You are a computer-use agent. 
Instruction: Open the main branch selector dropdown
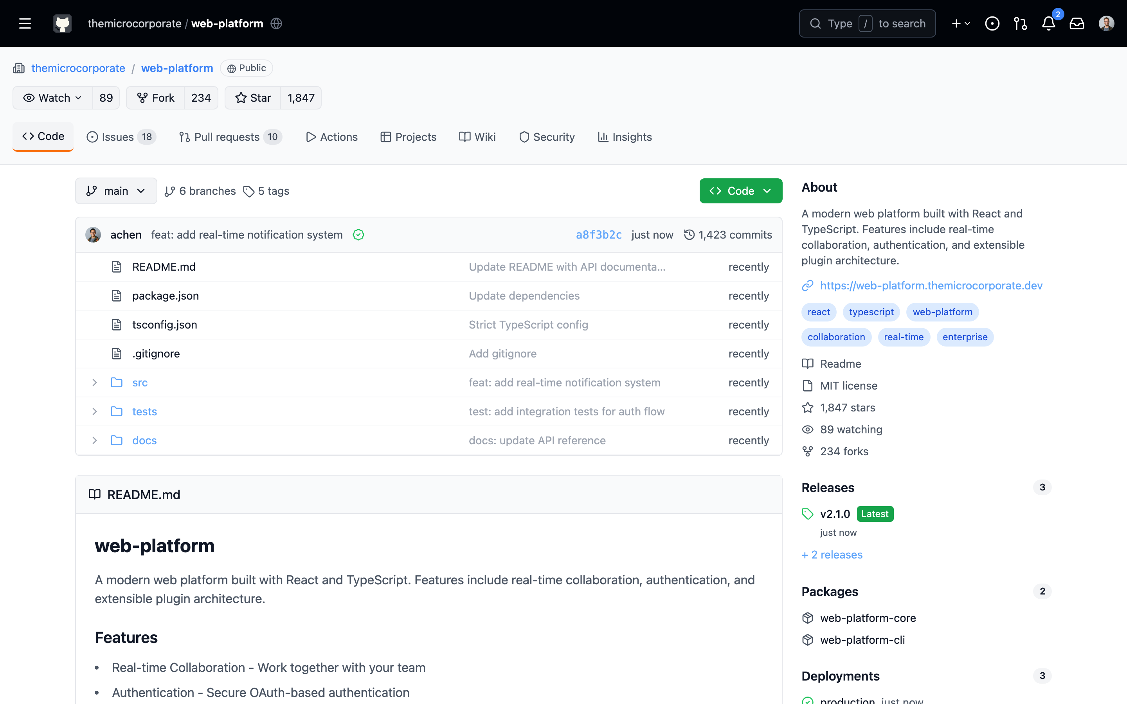click(x=116, y=191)
